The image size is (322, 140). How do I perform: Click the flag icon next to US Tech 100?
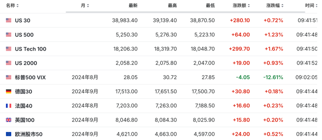[x=8, y=49]
